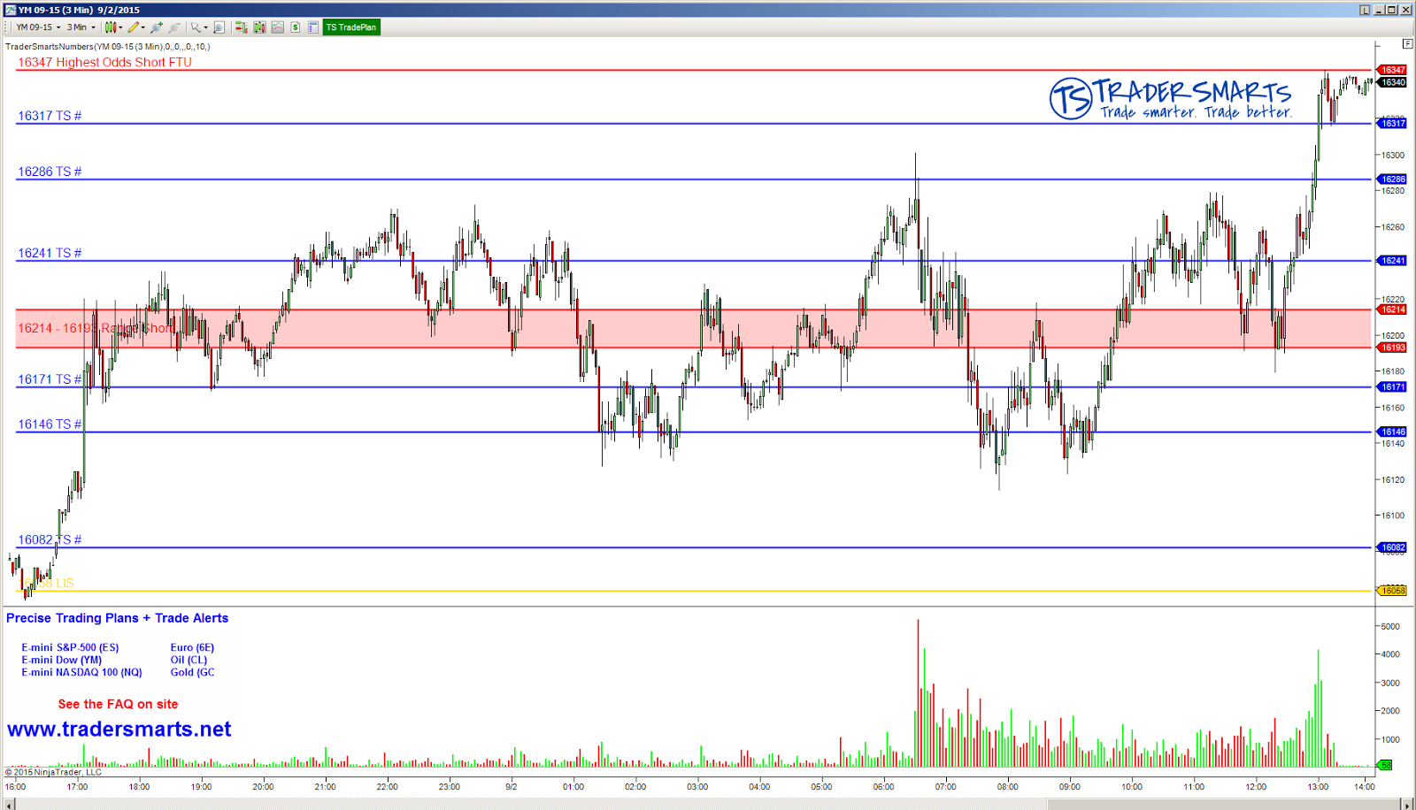Click the line chart toolbar icon

point(276,27)
